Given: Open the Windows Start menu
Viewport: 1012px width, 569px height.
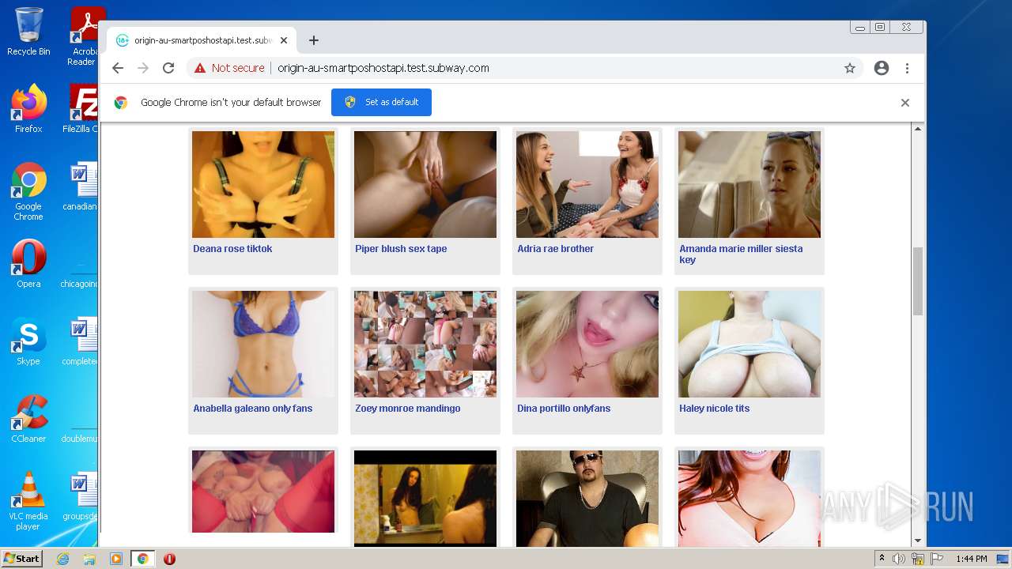Looking at the screenshot, I should [x=21, y=559].
